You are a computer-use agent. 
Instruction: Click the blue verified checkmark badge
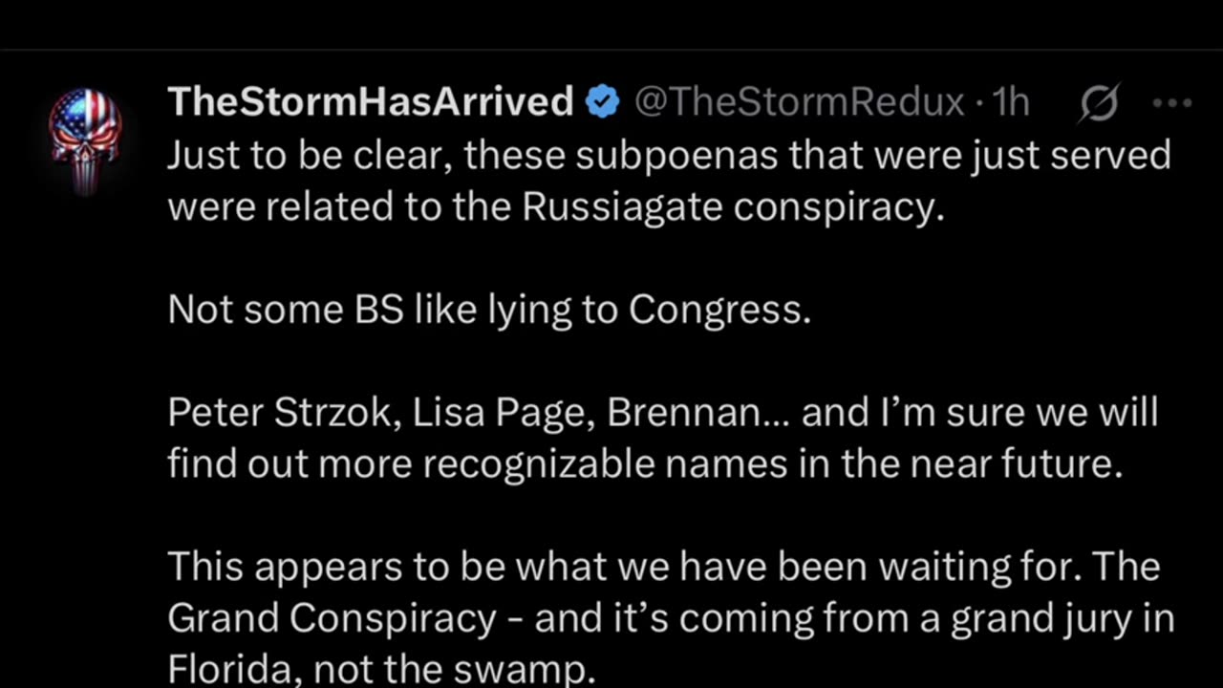[602, 101]
